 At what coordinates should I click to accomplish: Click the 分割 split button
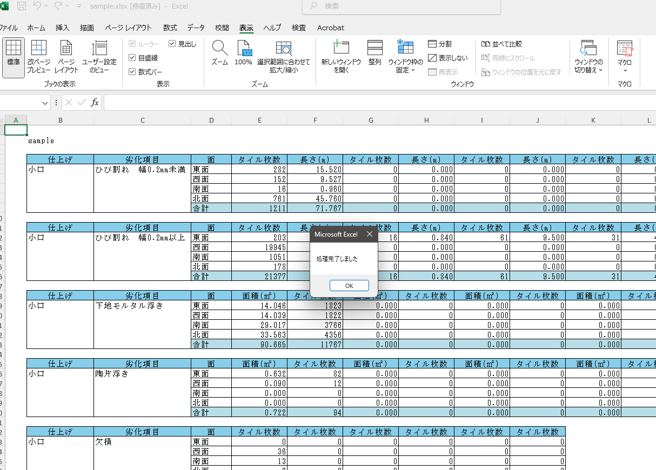tap(440, 44)
